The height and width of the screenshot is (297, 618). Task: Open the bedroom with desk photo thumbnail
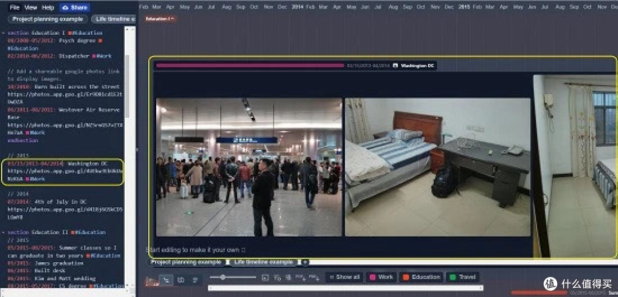pyautogui.click(x=438, y=167)
